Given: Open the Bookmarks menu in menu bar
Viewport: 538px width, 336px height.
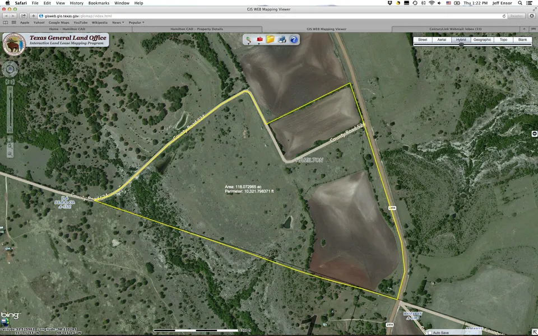Looking at the screenshot, I should pyautogui.click(x=98, y=3).
